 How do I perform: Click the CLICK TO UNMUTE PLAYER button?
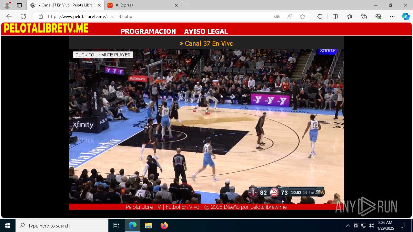[103, 55]
